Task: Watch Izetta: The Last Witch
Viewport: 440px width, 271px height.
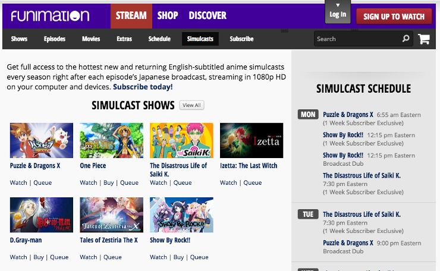Action: [x=228, y=182]
